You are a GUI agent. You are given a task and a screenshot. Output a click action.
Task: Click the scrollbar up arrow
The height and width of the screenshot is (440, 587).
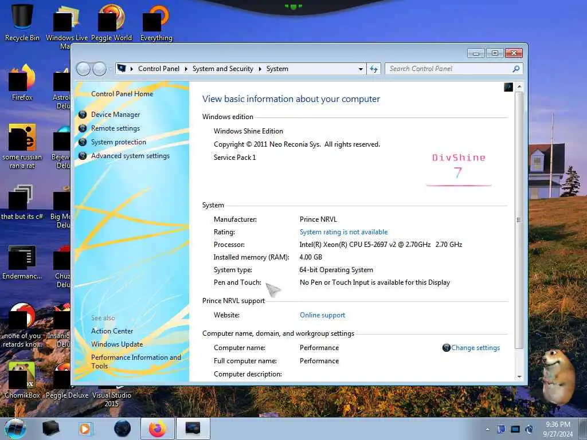pyautogui.click(x=519, y=87)
